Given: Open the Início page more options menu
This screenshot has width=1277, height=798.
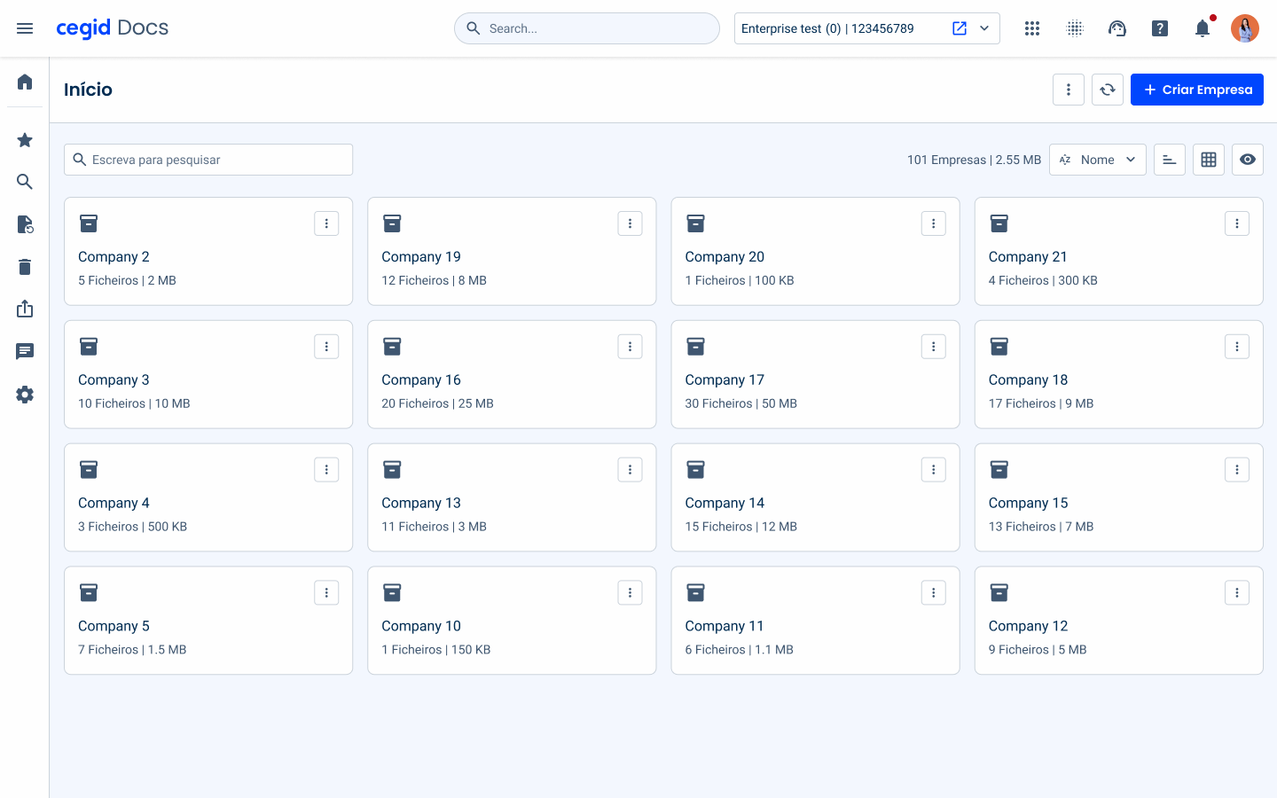Looking at the screenshot, I should pos(1069,90).
